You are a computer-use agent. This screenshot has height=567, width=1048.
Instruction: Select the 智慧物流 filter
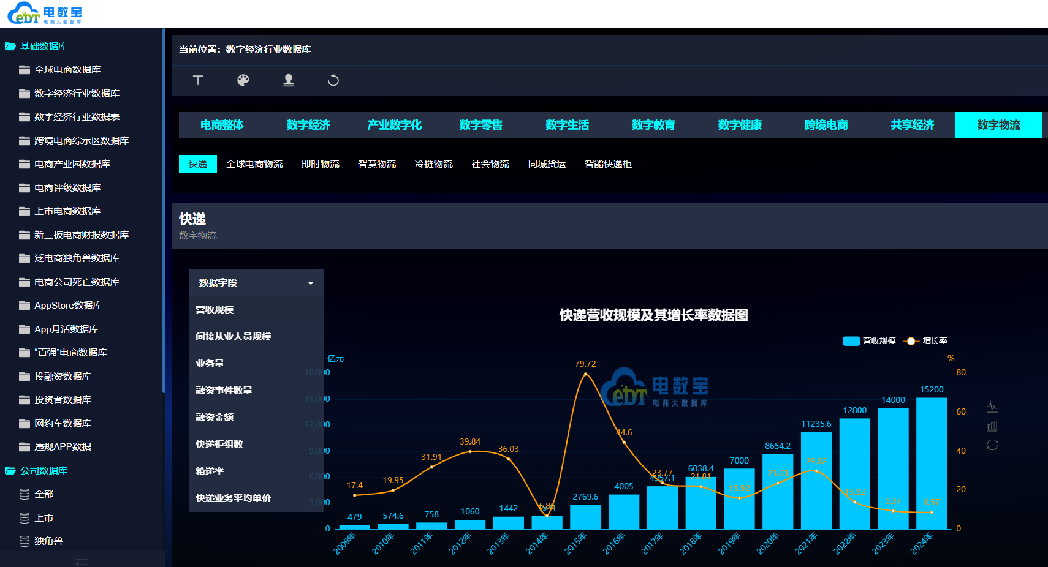(377, 163)
